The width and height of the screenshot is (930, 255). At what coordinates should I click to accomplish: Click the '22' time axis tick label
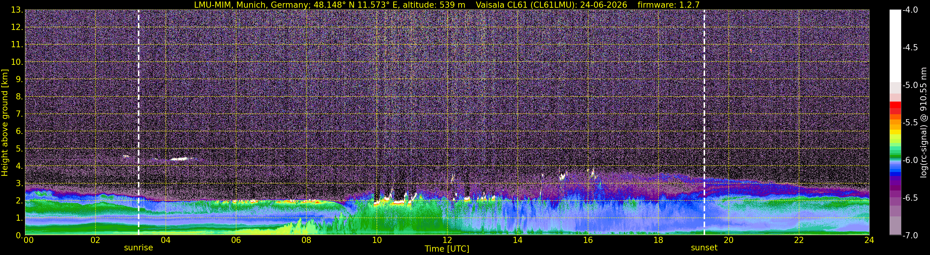799,240
